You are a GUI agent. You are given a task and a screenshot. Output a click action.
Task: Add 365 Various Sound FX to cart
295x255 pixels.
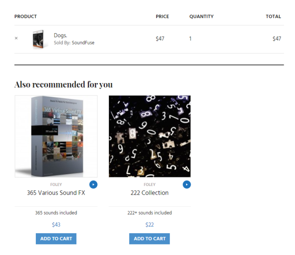(x=56, y=239)
